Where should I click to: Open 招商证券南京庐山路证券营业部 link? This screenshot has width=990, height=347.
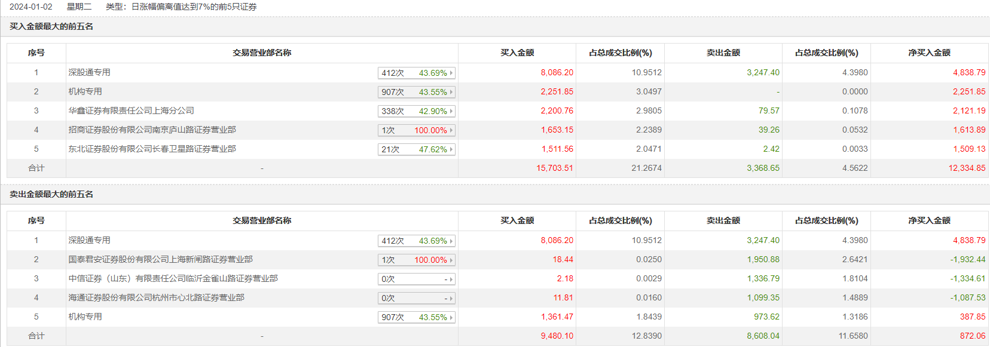tap(152, 130)
